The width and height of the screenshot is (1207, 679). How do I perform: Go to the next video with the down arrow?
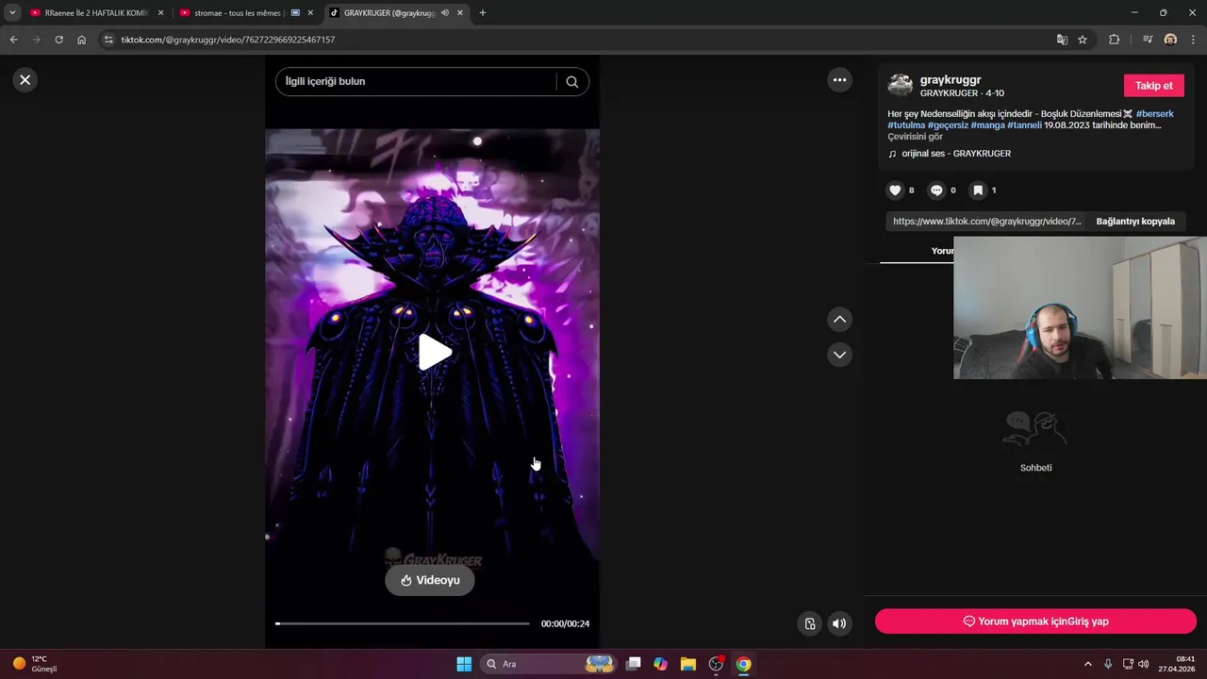click(839, 355)
